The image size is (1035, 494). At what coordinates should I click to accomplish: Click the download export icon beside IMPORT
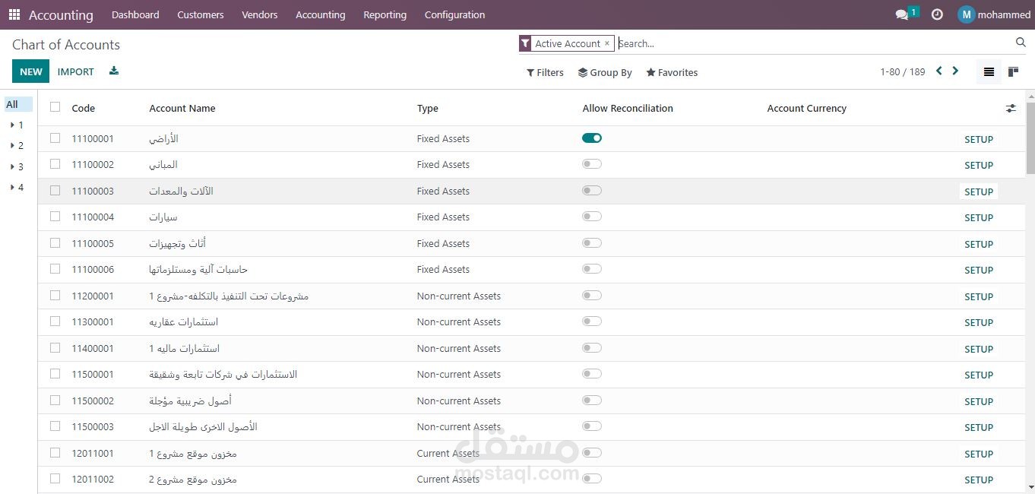(114, 71)
